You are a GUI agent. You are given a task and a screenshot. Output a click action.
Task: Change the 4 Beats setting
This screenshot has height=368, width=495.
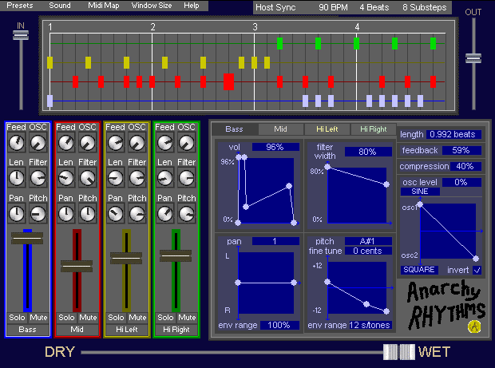[374, 7]
